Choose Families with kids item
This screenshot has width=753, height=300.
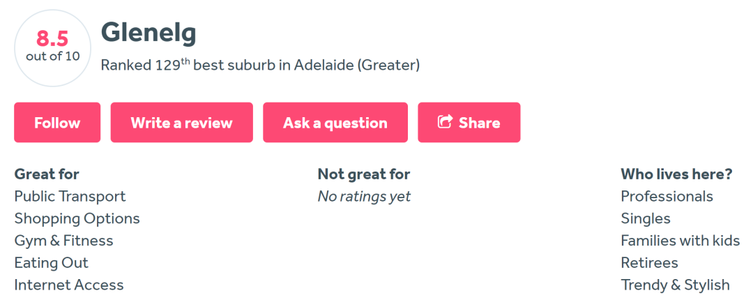[x=680, y=241]
